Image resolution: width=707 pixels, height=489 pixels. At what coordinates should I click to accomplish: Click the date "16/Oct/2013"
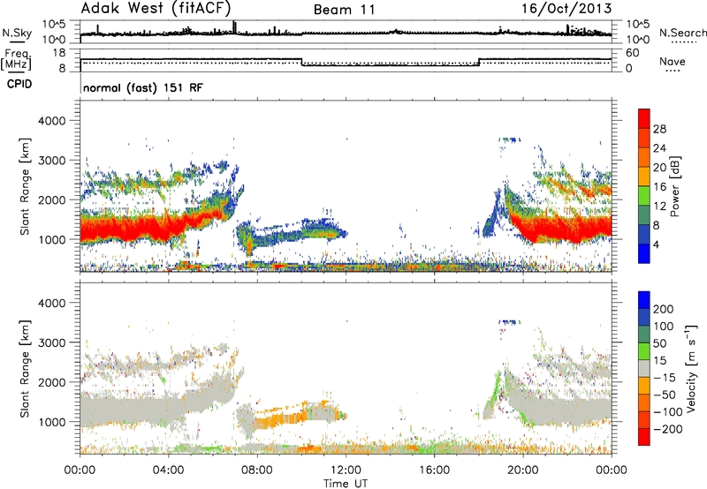click(x=566, y=9)
